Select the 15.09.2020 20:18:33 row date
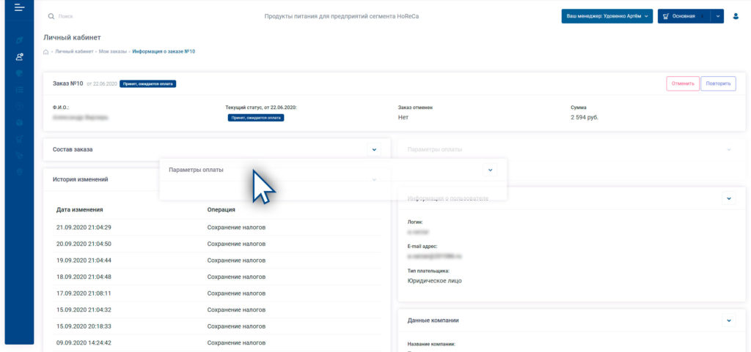 pos(84,326)
